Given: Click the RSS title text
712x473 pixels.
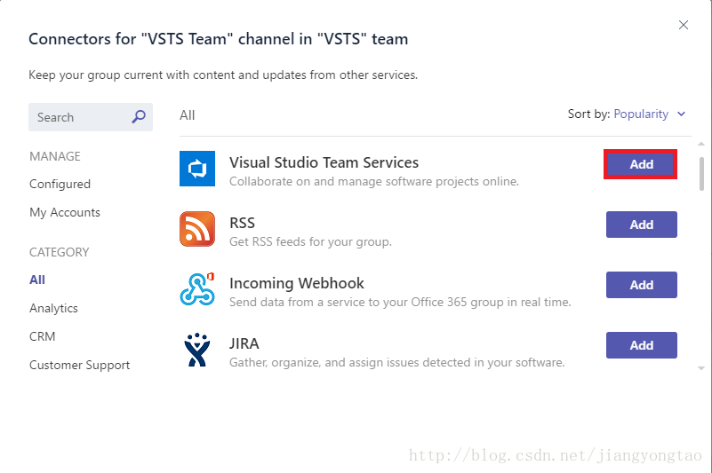Looking at the screenshot, I should 242,223.
